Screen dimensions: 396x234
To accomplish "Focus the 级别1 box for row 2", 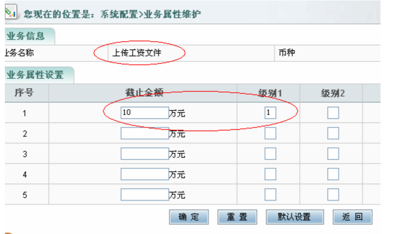I will tap(270, 133).
